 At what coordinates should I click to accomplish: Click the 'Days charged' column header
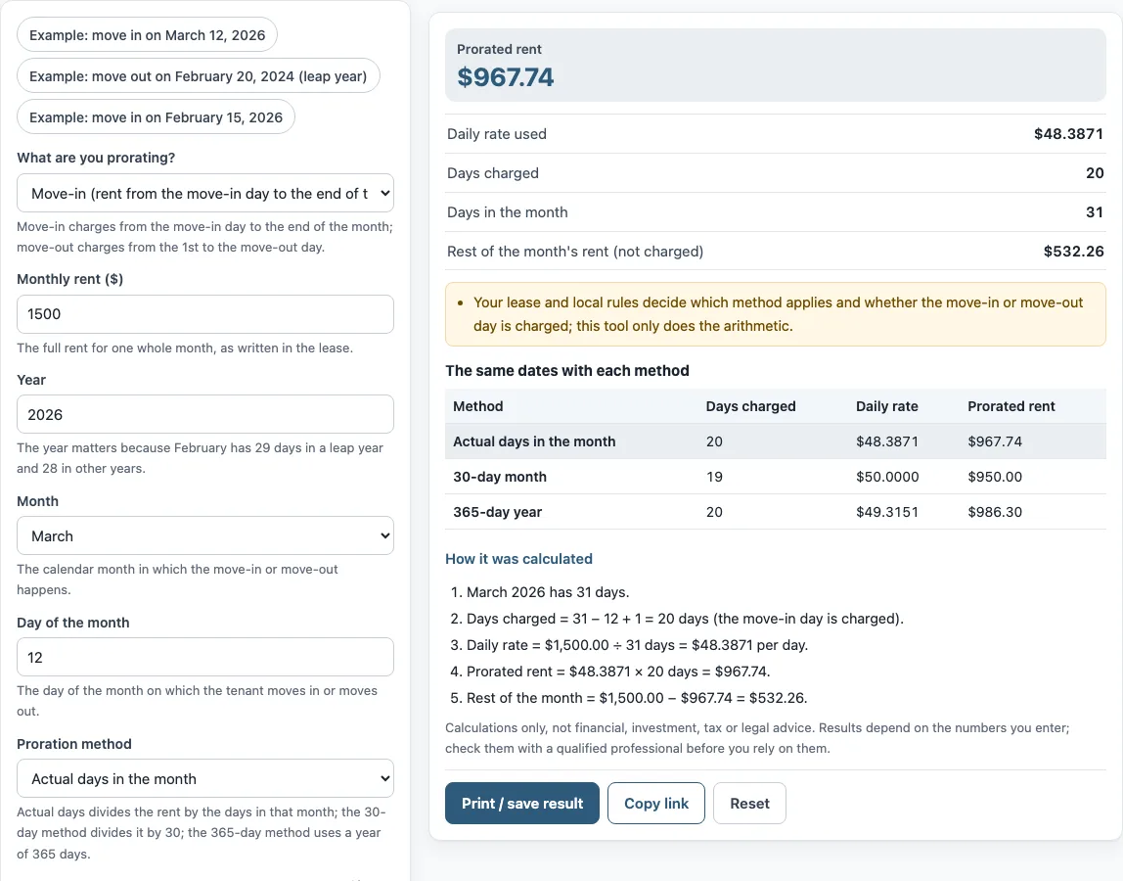click(750, 405)
